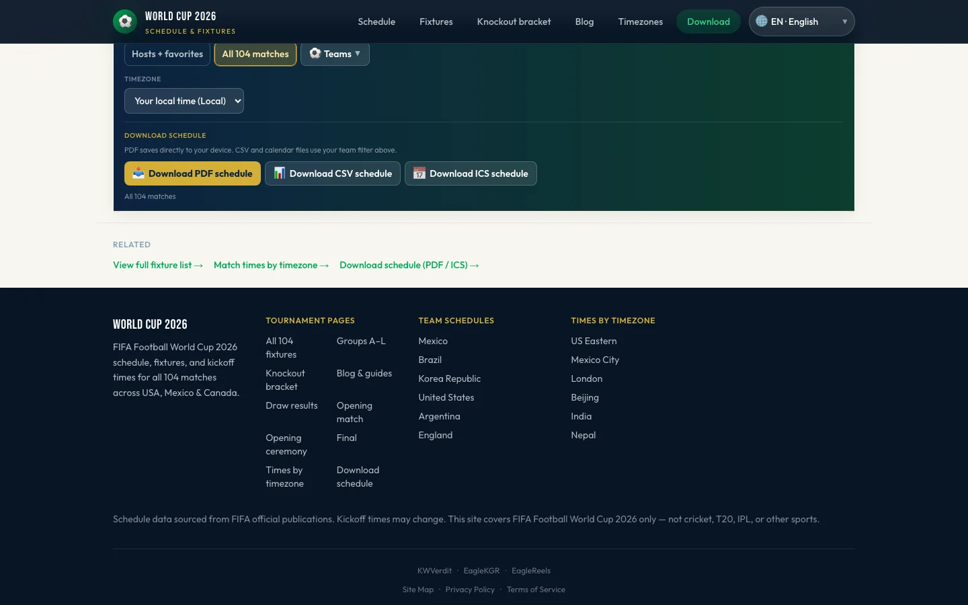The width and height of the screenshot is (968, 605).
Task: Open Blog & guides footer link
Action: [364, 373]
